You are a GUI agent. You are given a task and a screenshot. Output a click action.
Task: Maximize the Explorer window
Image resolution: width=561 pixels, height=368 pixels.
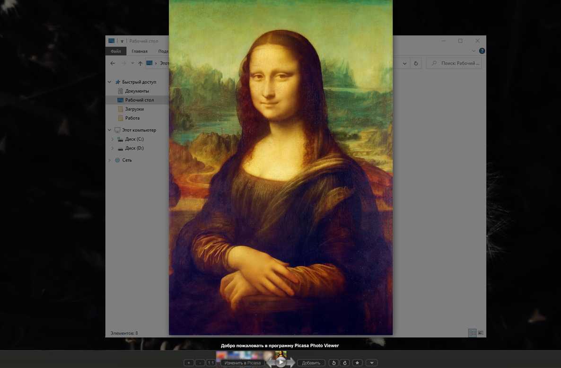click(x=460, y=41)
